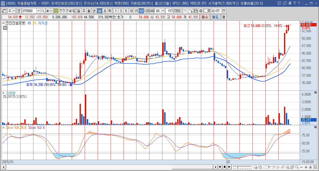Click the add-indicator chart icon with plus
Image resolution: width=319 pixels, height=171 pixels.
pyautogui.click(x=190, y=11)
